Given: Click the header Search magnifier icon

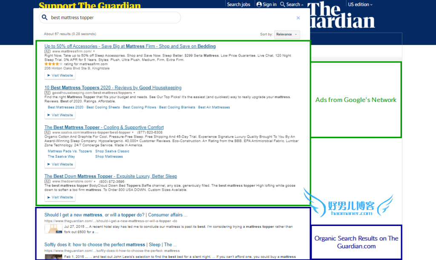Looking at the screenshot, I should click(x=283, y=4).
